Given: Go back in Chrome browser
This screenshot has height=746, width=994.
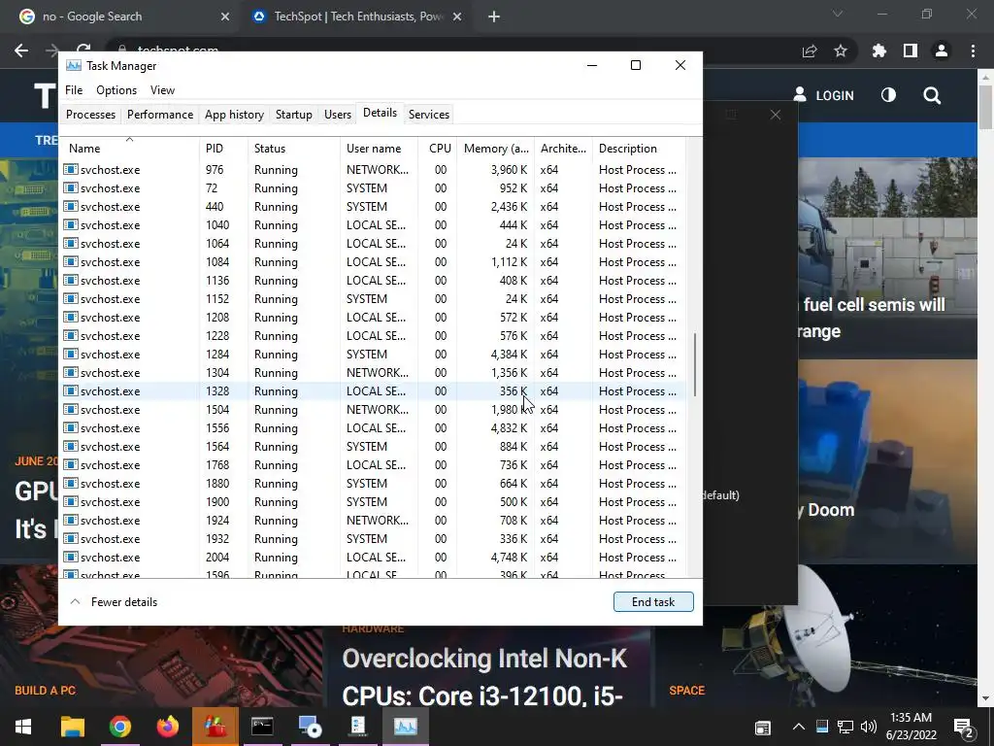Looking at the screenshot, I should click(21, 51).
